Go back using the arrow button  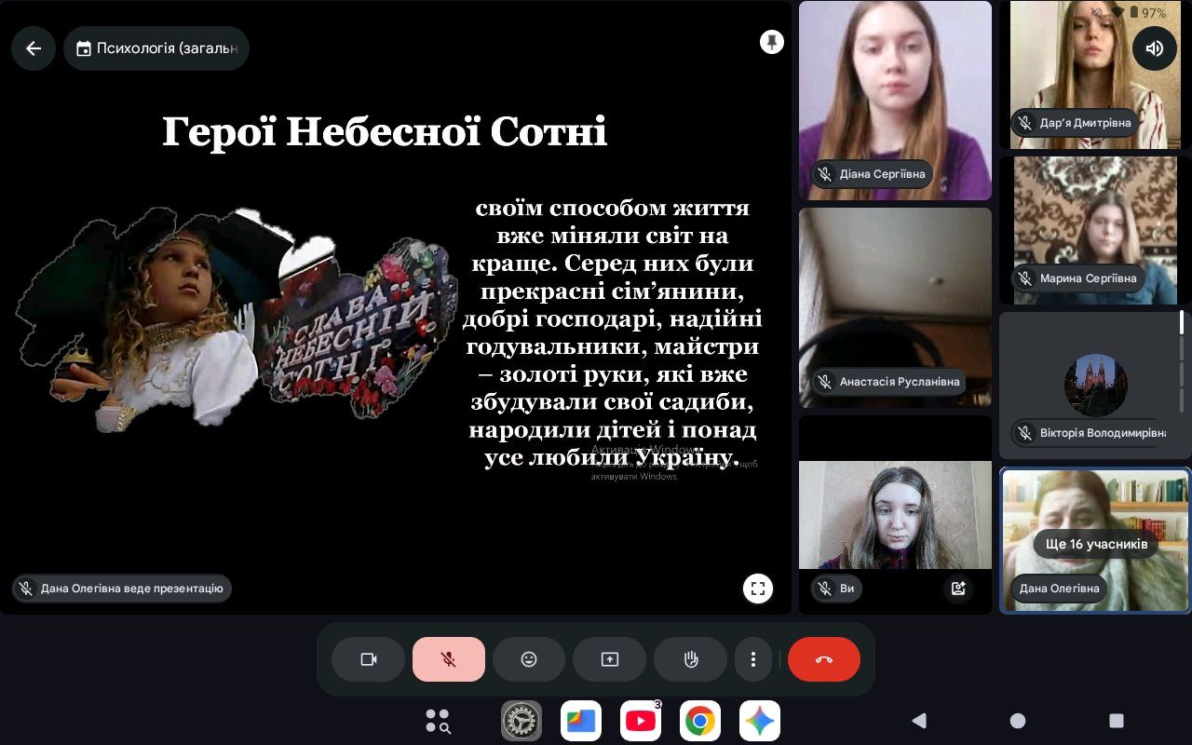(34, 48)
